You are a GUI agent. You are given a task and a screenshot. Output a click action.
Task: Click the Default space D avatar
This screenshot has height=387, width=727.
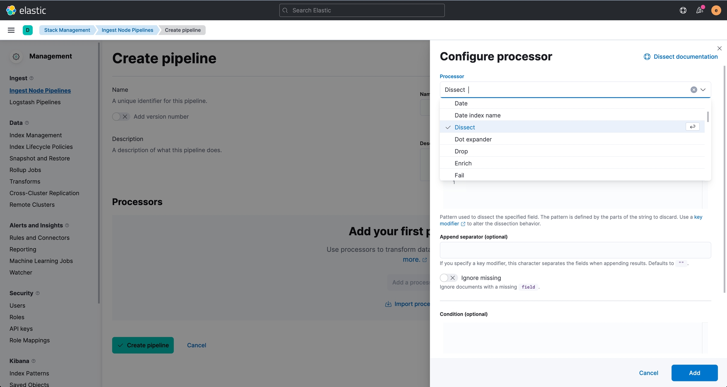point(27,30)
